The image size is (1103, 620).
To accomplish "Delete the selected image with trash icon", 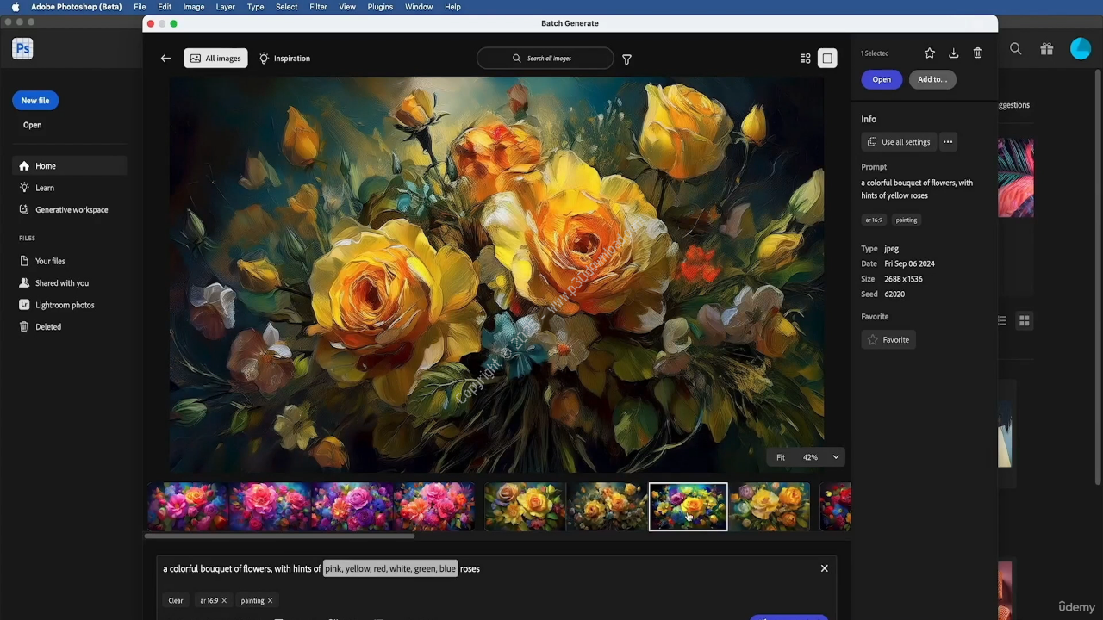I will tap(977, 53).
